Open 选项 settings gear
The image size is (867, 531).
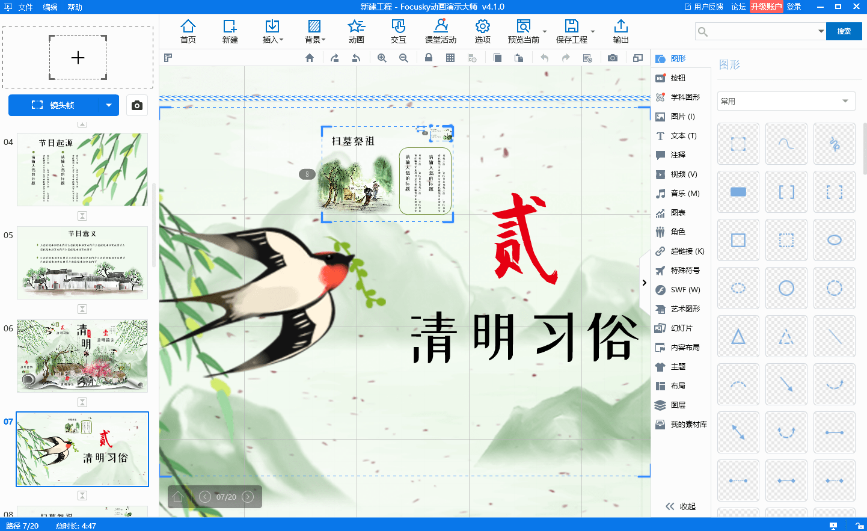coord(483,31)
